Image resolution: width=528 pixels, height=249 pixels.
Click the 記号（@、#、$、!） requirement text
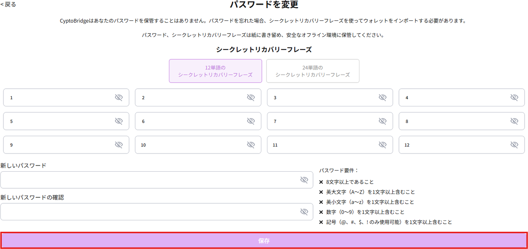[x=389, y=222]
